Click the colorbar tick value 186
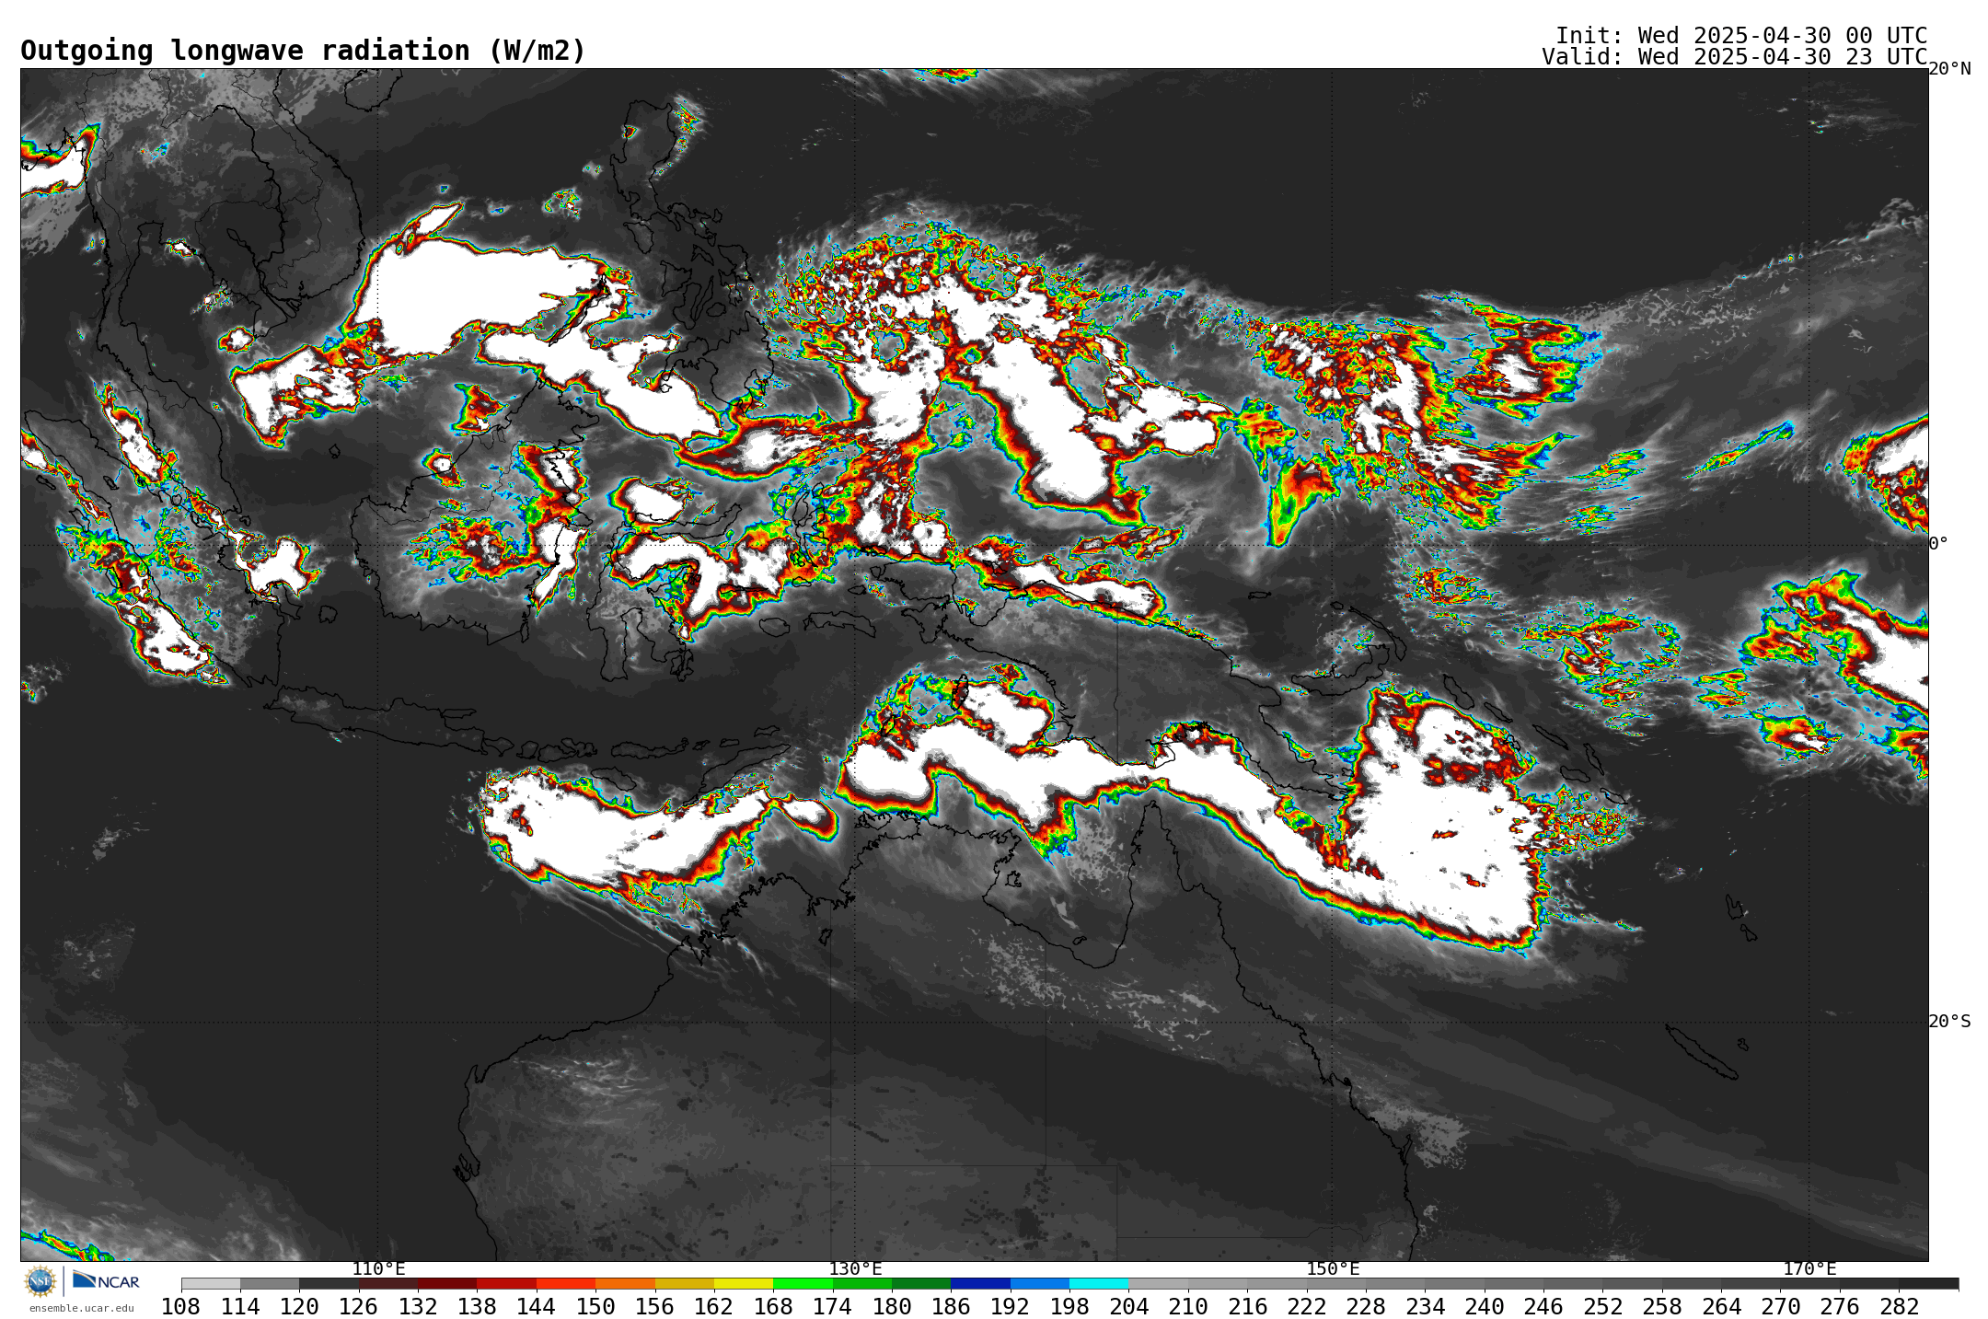Screen dimensions: 1988x1319 pyautogui.click(x=951, y=1307)
